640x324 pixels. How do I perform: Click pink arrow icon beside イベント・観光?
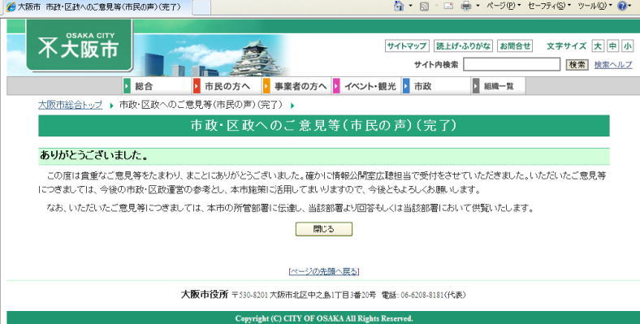click(336, 86)
